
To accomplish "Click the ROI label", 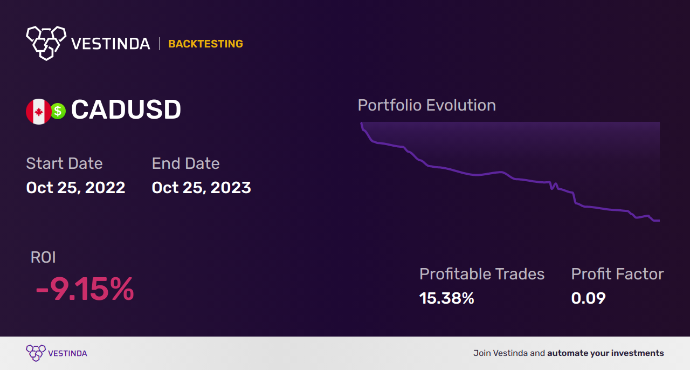I will (x=43, y=257).
